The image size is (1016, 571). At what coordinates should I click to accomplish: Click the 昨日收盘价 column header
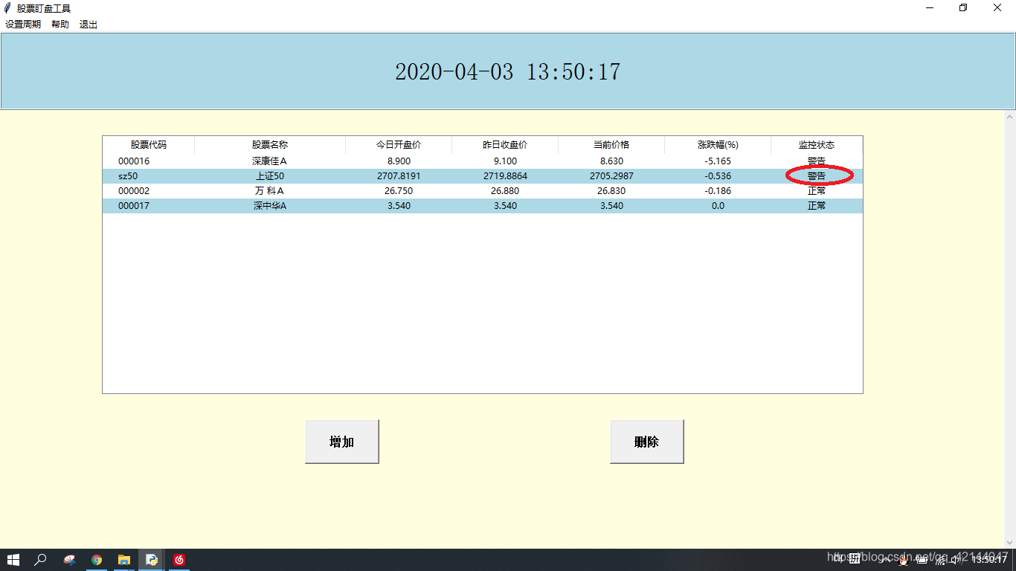pos(505,145)
